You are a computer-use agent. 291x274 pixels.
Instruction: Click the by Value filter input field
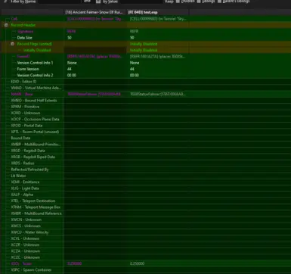[141, 2]
